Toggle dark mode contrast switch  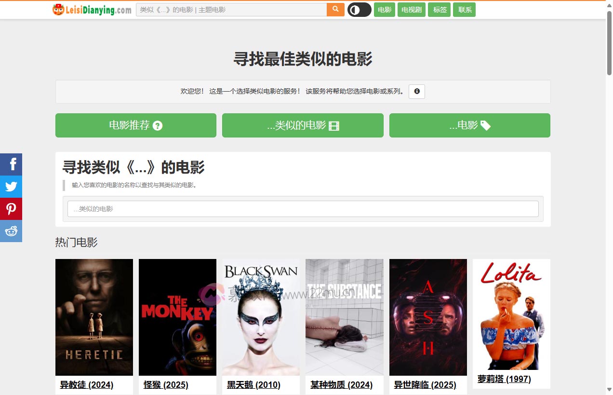(x=359, y=10)
